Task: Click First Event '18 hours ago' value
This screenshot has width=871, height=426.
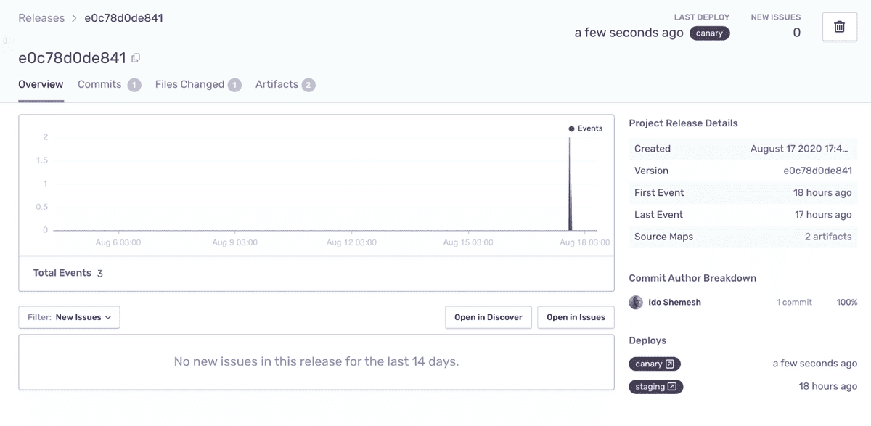Action: (x=822, y=193)
